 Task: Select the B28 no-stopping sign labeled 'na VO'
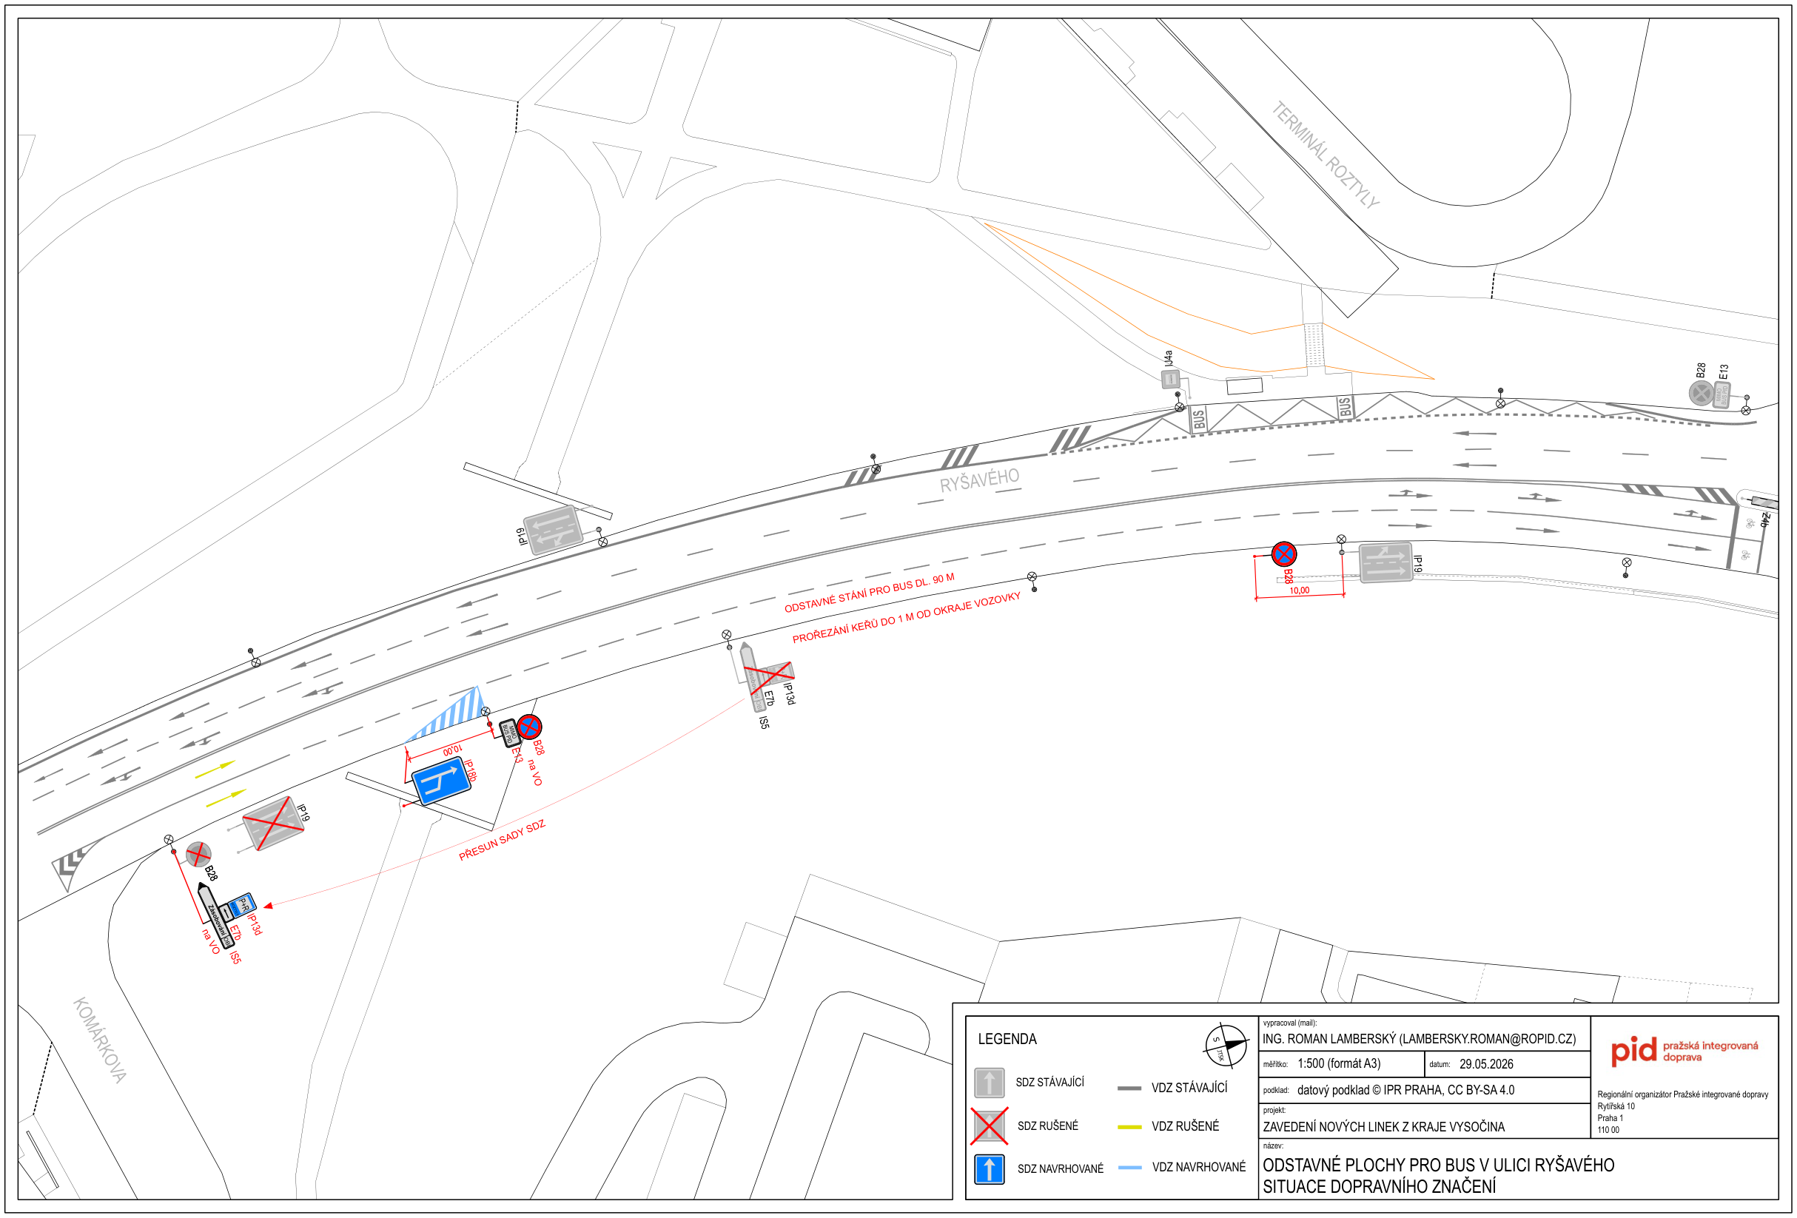tap(529, 726)
